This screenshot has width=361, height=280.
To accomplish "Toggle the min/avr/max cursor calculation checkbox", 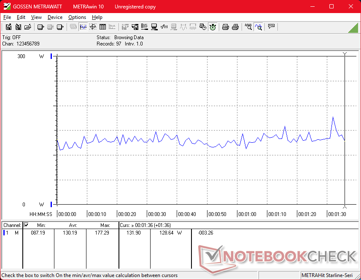I will coord(26,225).
